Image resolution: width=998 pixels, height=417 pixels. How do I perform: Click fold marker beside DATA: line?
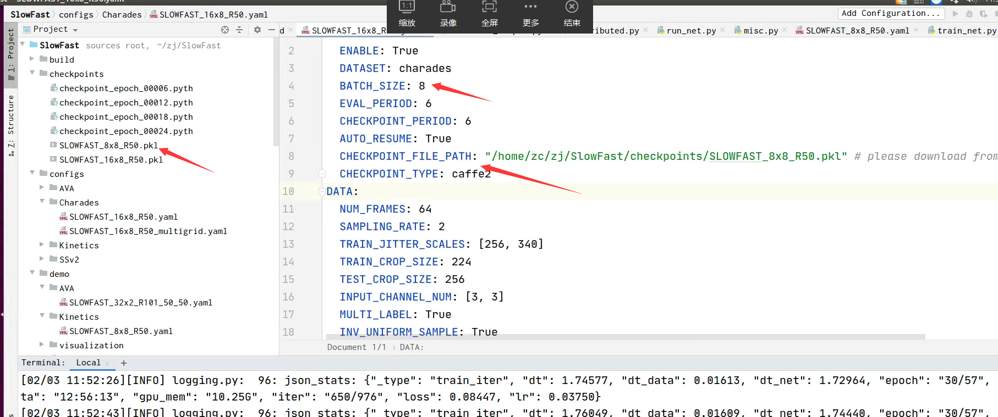tap(322, 191)
